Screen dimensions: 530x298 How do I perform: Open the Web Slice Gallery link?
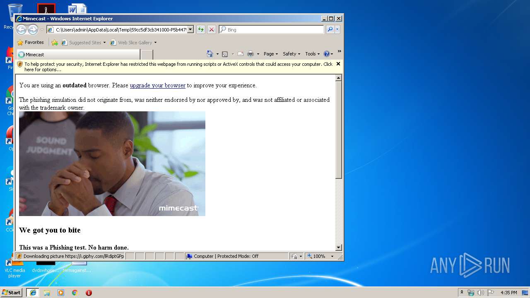133,42
